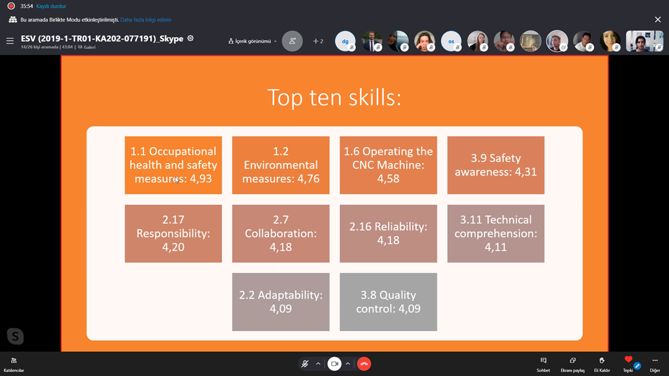Show the +2 additional participants
This screenshot has width=669, height=376.
(x=318, y=41)
